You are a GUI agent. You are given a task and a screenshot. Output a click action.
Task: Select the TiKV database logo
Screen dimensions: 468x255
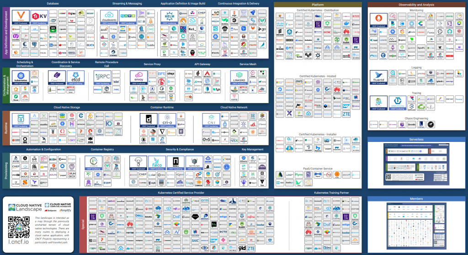tap(39, 17)
